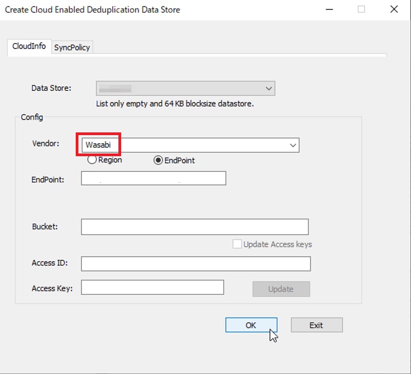Viewport: 411px width, 374px height.
Task: Click the Exit button
Action: 316,325
